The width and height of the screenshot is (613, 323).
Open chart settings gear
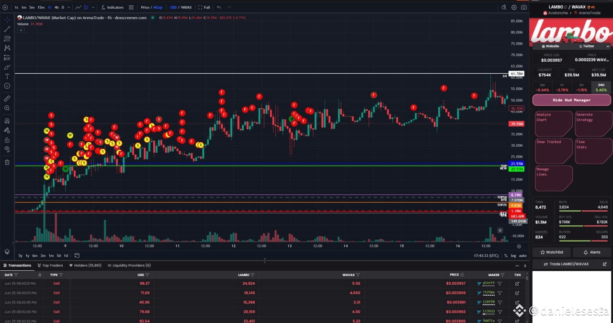click(514, 7)
